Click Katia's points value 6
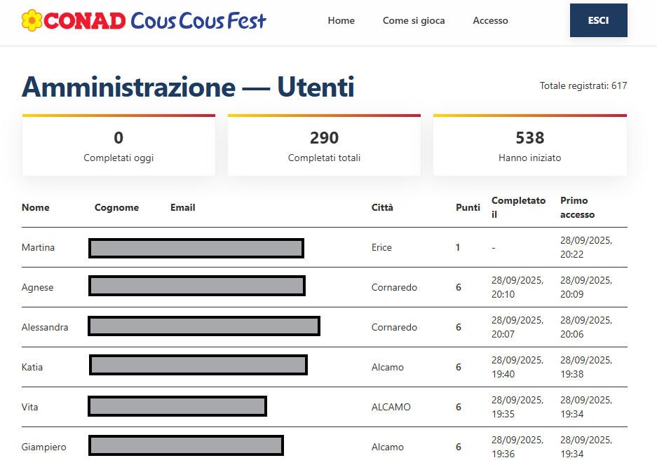 tap(459, 367)
